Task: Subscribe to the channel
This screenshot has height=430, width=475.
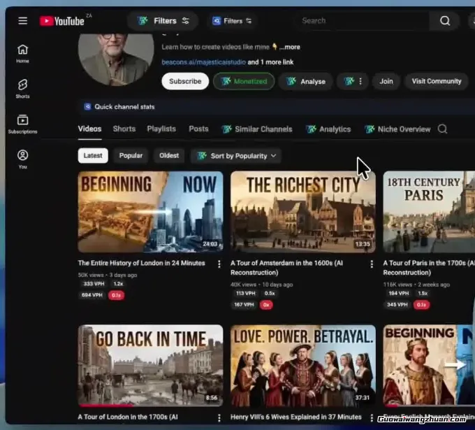Action: pos(185,81)
